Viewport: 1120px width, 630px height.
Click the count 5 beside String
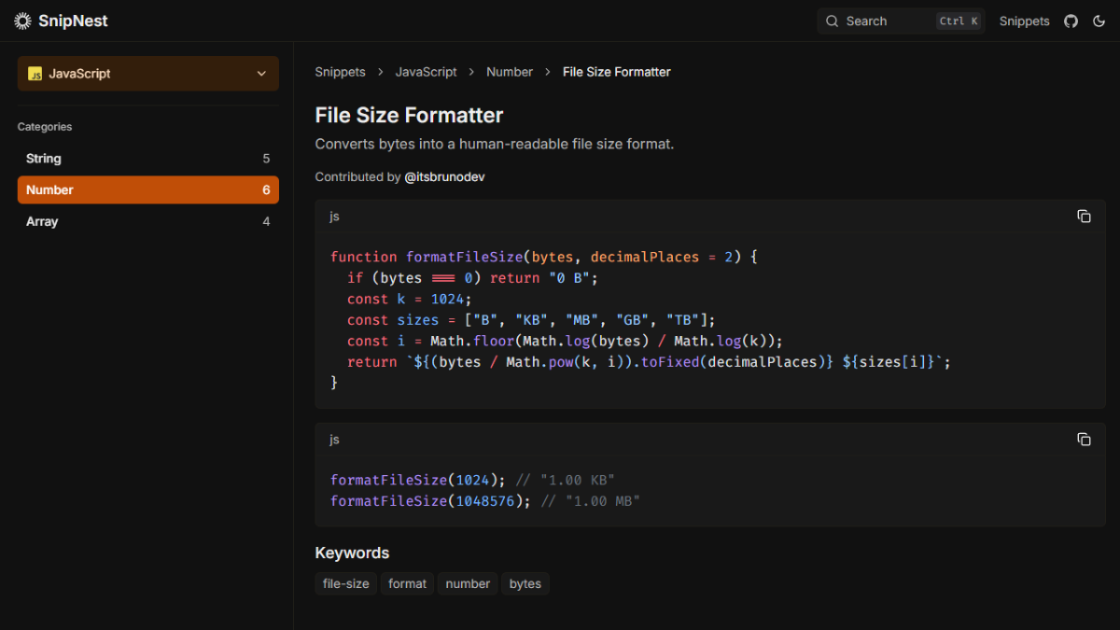(266, 159)
